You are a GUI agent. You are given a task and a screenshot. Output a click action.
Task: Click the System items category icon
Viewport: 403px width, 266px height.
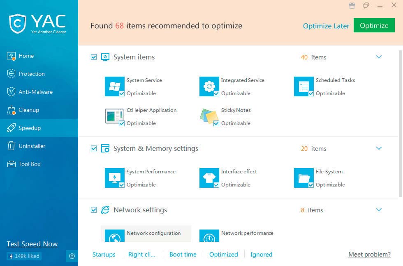click(x=105, y=57)
